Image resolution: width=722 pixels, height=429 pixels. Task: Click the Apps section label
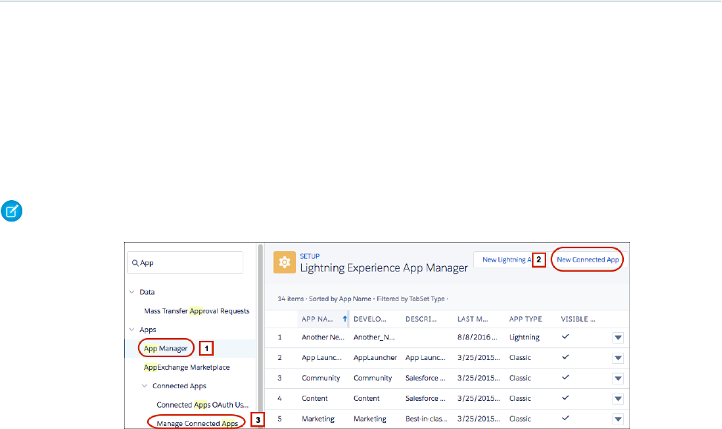[148, 330]
